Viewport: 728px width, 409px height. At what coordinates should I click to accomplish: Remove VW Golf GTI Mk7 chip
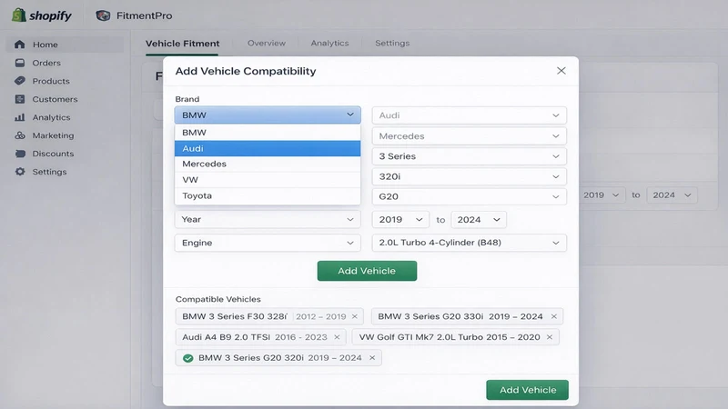tap(550, 337)
